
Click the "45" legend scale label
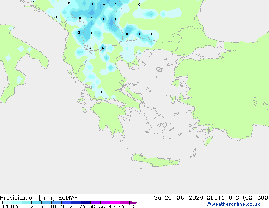[x=121, y=206]
